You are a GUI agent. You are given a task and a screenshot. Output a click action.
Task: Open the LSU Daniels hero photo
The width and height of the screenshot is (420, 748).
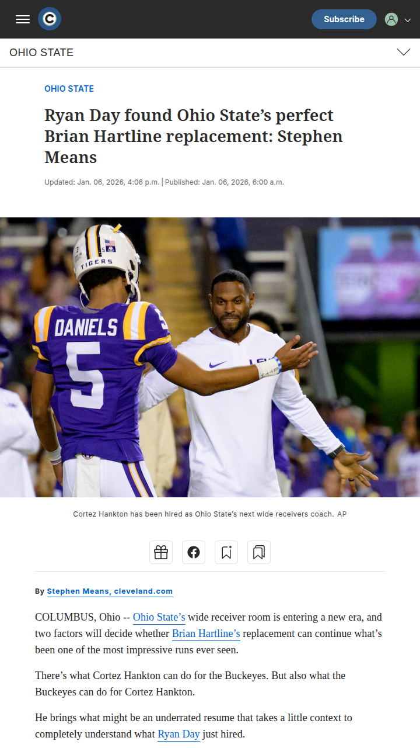tap(210, 357)
